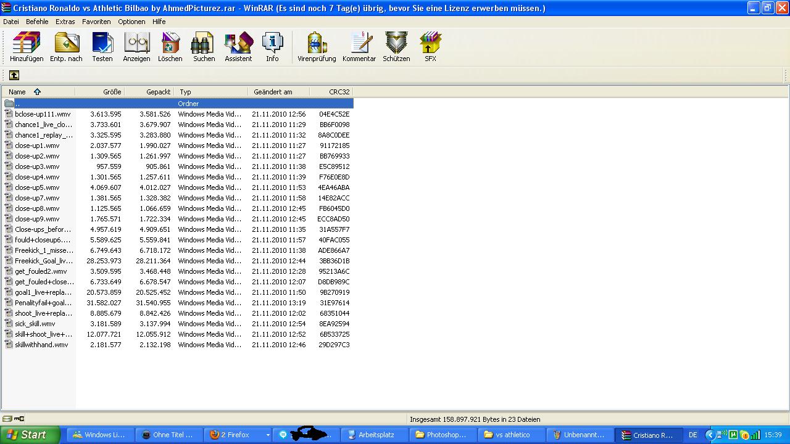The height and width of the screenshot is (444, 790).
Task: Select file close-up5.wmv
Action: click(x=37, y=187)
